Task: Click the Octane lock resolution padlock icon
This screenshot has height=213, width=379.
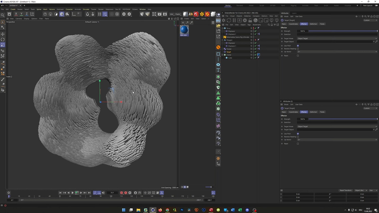Action: [250, 20]
